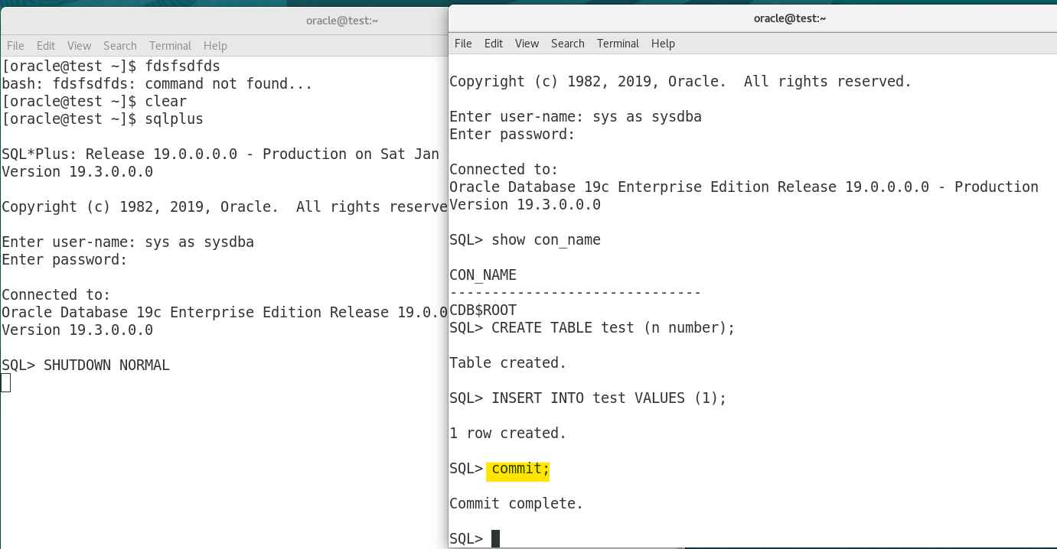Click the hollow cursor in left terminal
This screenshot has width=1057, height=549.
(5, 383)
